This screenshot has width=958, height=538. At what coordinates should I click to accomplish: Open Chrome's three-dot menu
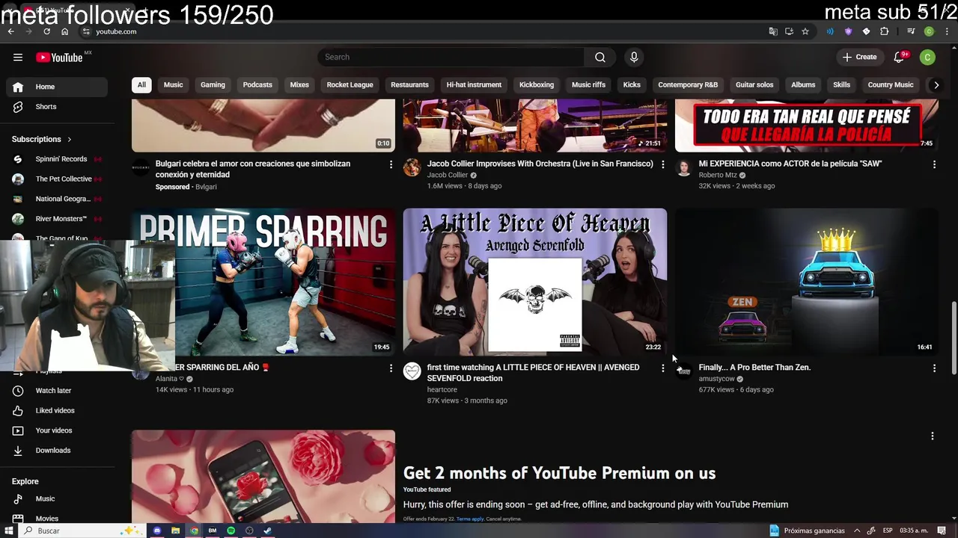(x=947, y=31)
